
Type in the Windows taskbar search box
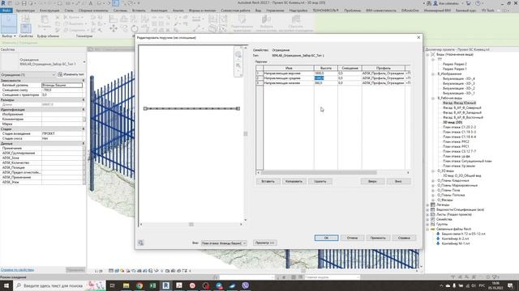pyautogui.click(x=53, y=285)
